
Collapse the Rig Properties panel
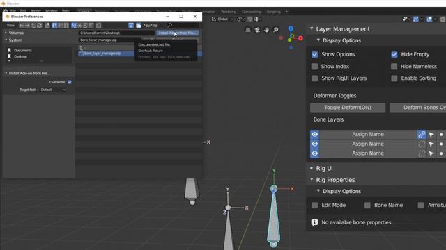pos(312,180)
